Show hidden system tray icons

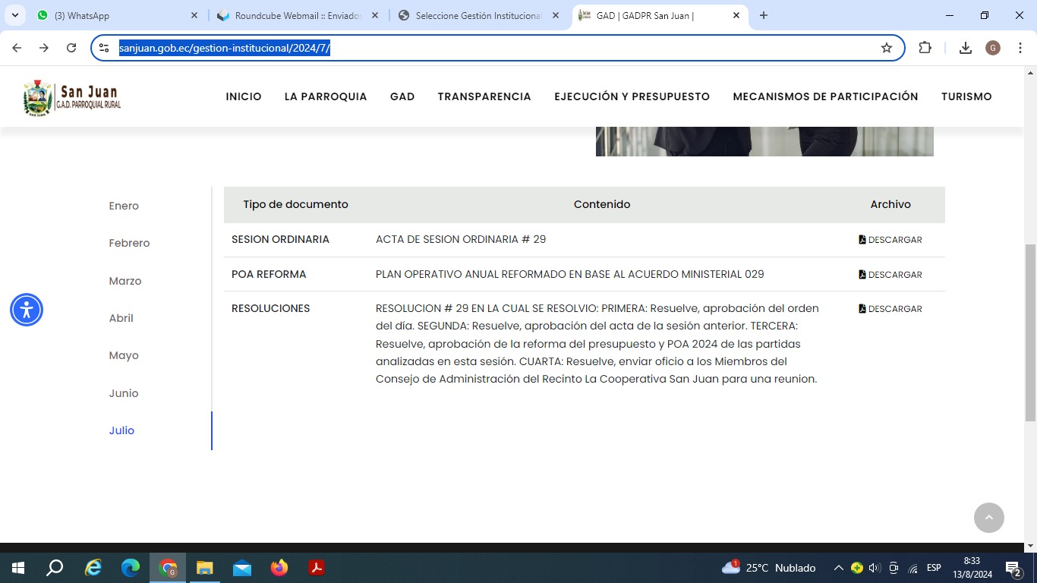[x=838, y=568]
